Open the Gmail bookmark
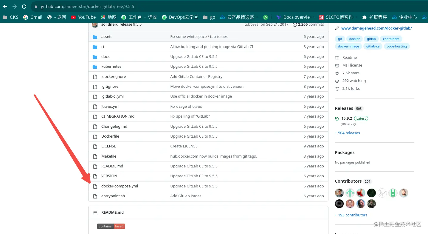The width and height of the screenshot is (428, 234). pos(33,17)
